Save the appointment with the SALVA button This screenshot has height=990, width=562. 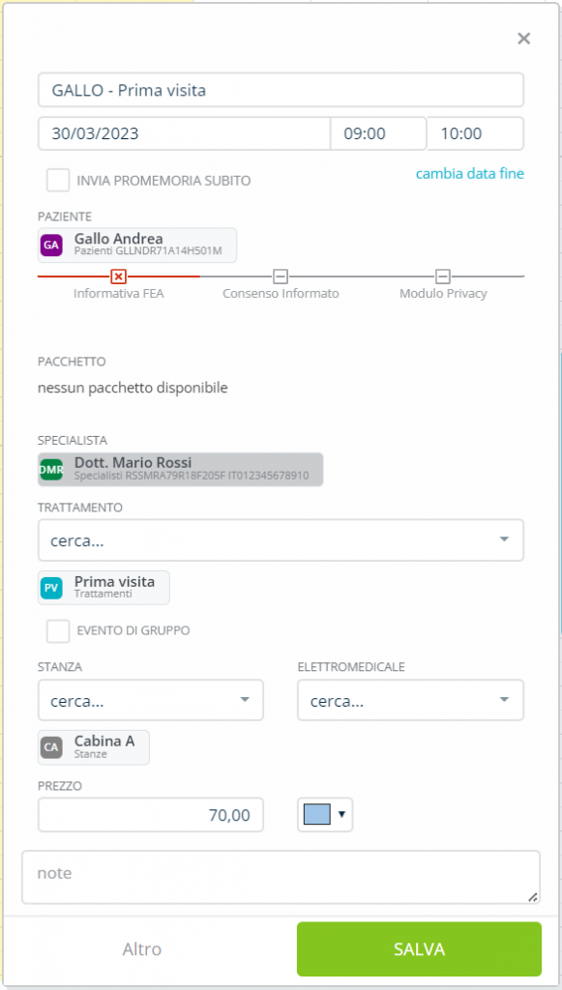[419, 949]
